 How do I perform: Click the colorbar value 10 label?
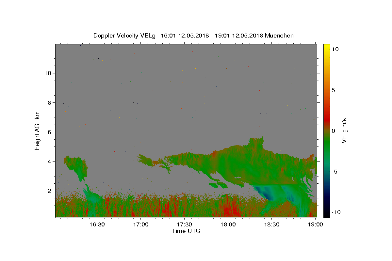[335, 49]
